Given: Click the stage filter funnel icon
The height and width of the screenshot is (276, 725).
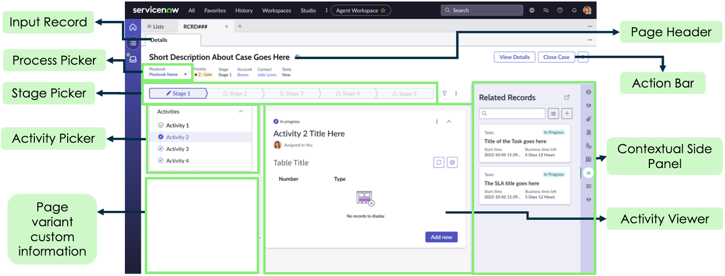Looking at the screenshot, I should pos(444,93).
